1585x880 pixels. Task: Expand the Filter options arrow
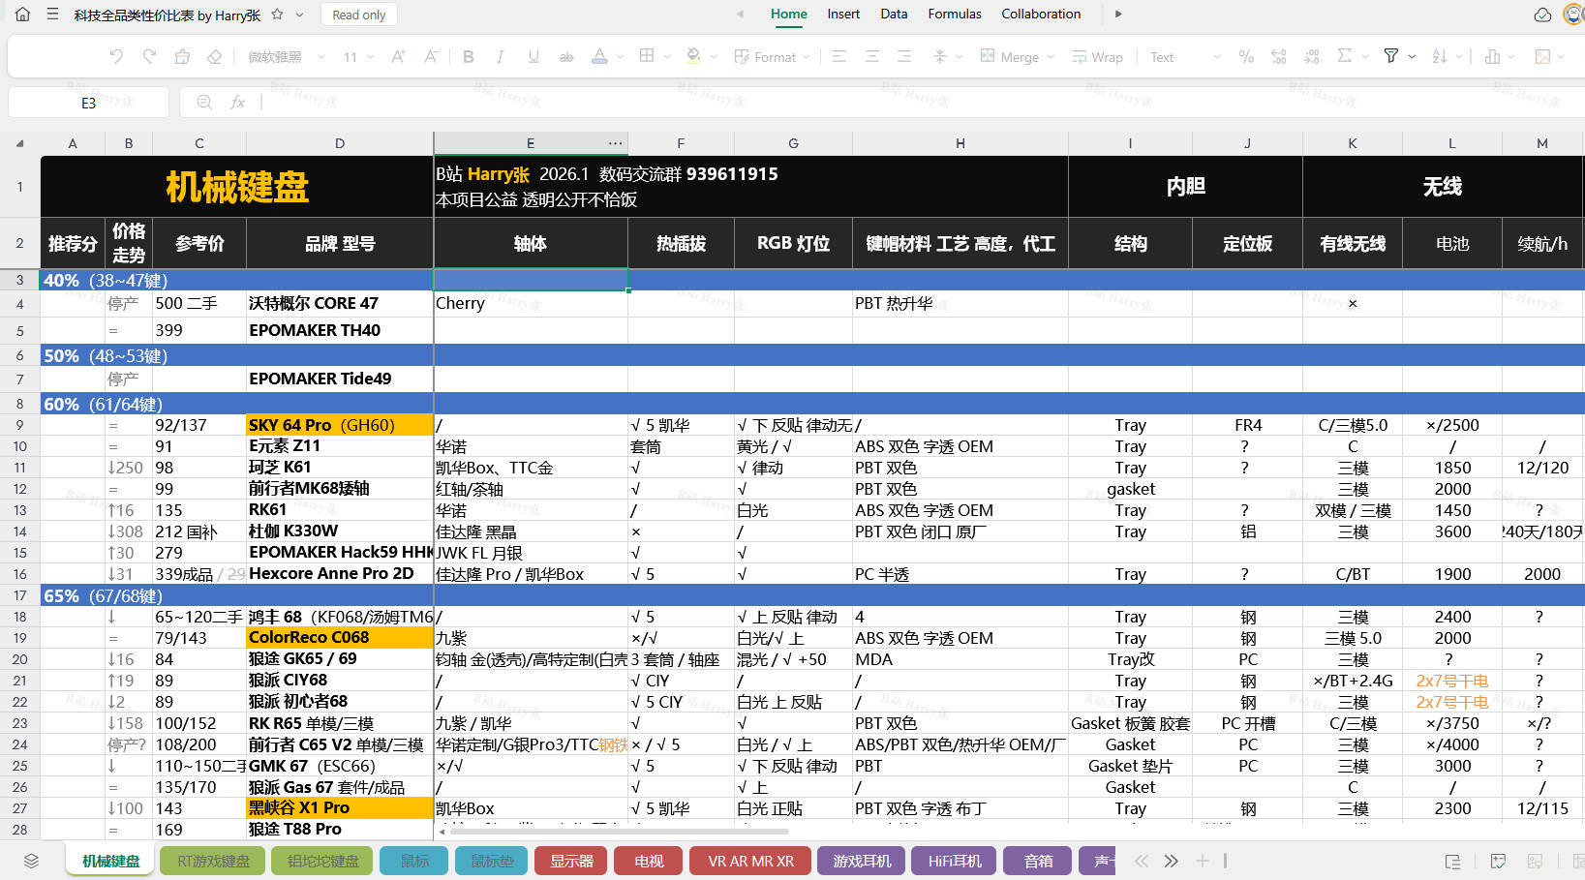click(1412, 57)
